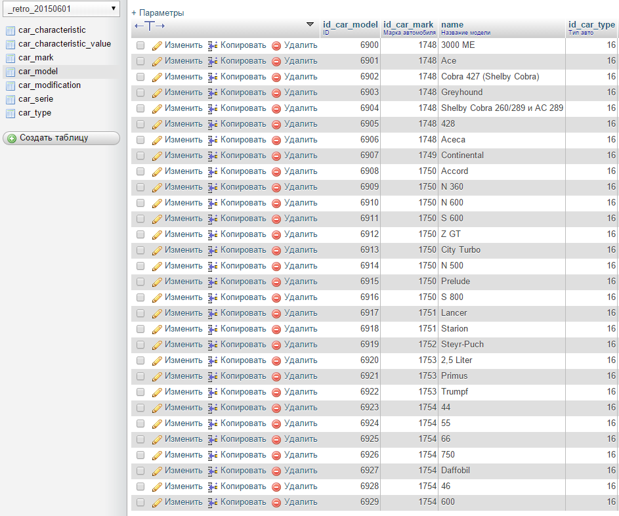Viewport: 619px width, 516px height.
Task: Select car_characteristic in the table list
Action: tap(52, 30)
